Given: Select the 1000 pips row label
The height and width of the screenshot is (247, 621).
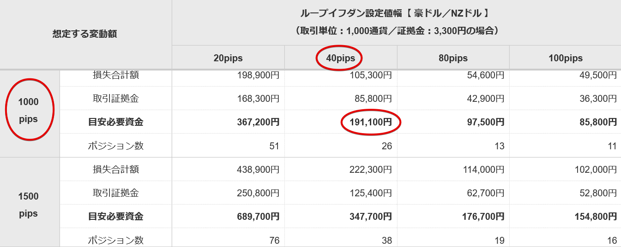Looking at the screenshot, I should point(29,111).
